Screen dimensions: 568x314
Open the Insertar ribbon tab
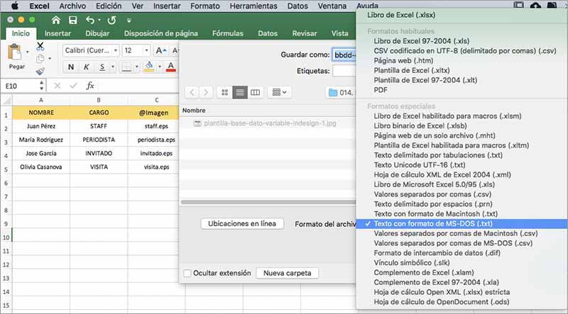point(58,33)
